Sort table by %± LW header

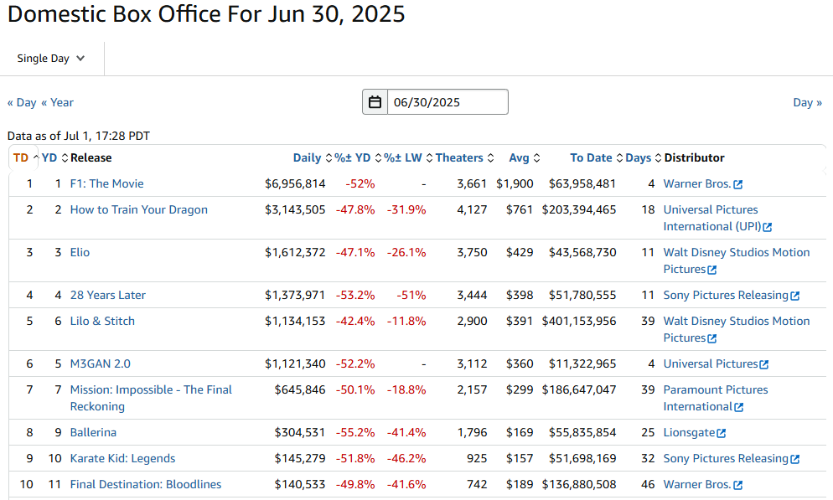[403, 157]
